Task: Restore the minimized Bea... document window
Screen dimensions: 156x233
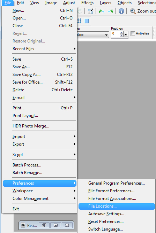Action: click(x=44, y=225)
